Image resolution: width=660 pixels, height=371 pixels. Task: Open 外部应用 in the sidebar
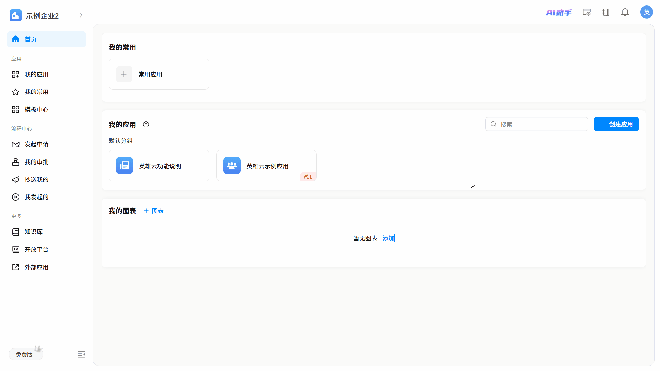coord(46,267)
